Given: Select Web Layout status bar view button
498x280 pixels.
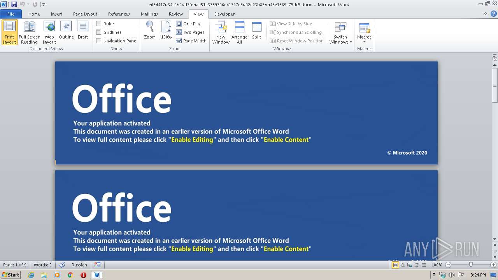Looking at the screenshot, I should click(x=410, y=265).
